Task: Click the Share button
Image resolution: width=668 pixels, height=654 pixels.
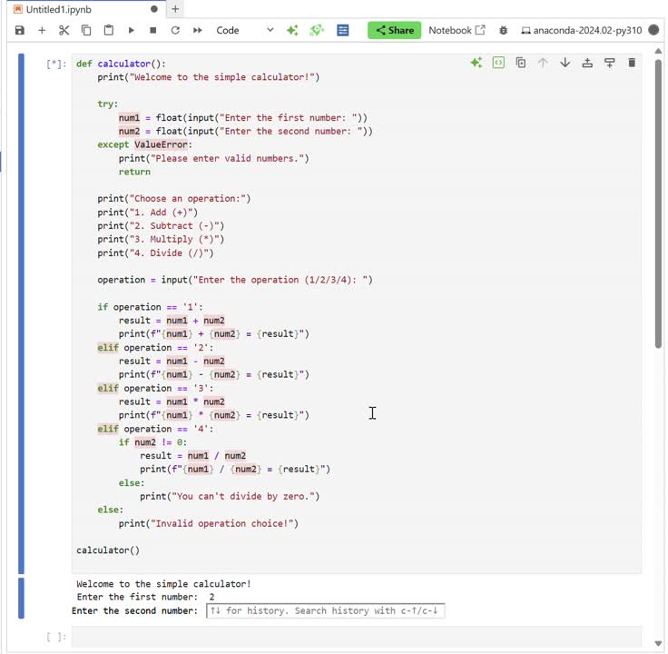Action: (394, 30)
